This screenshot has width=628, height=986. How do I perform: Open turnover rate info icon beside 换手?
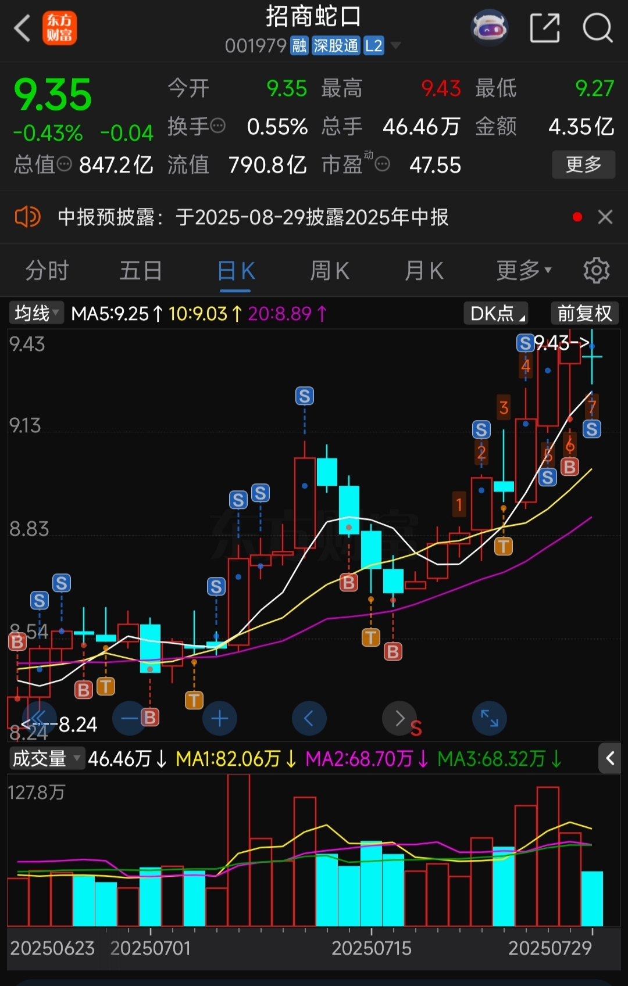217,126
